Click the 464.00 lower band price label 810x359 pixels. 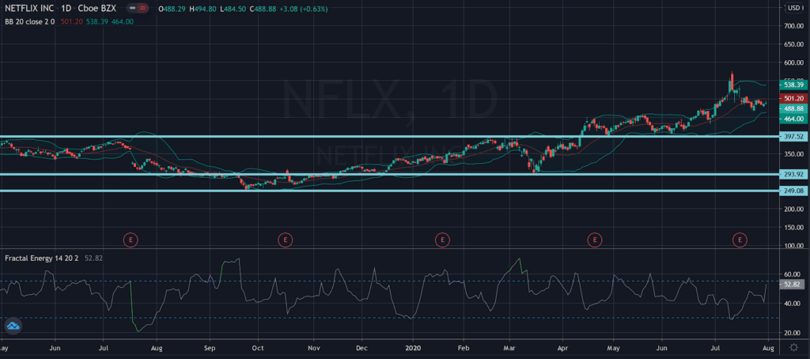point(793,119)
